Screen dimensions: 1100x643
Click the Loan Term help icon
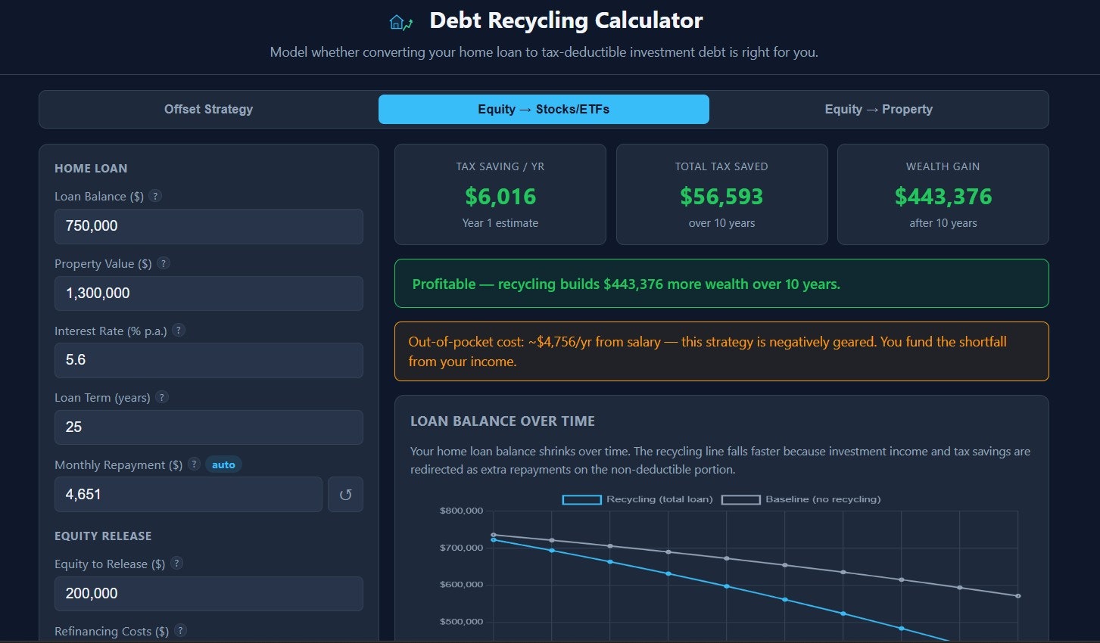(162, 397)
